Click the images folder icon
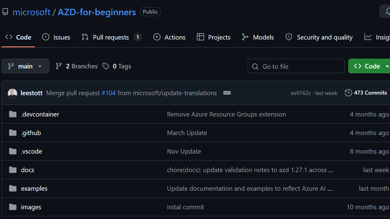Image resolution: width=390 pixels, height=219 pixels. click(x=13, y=207)
